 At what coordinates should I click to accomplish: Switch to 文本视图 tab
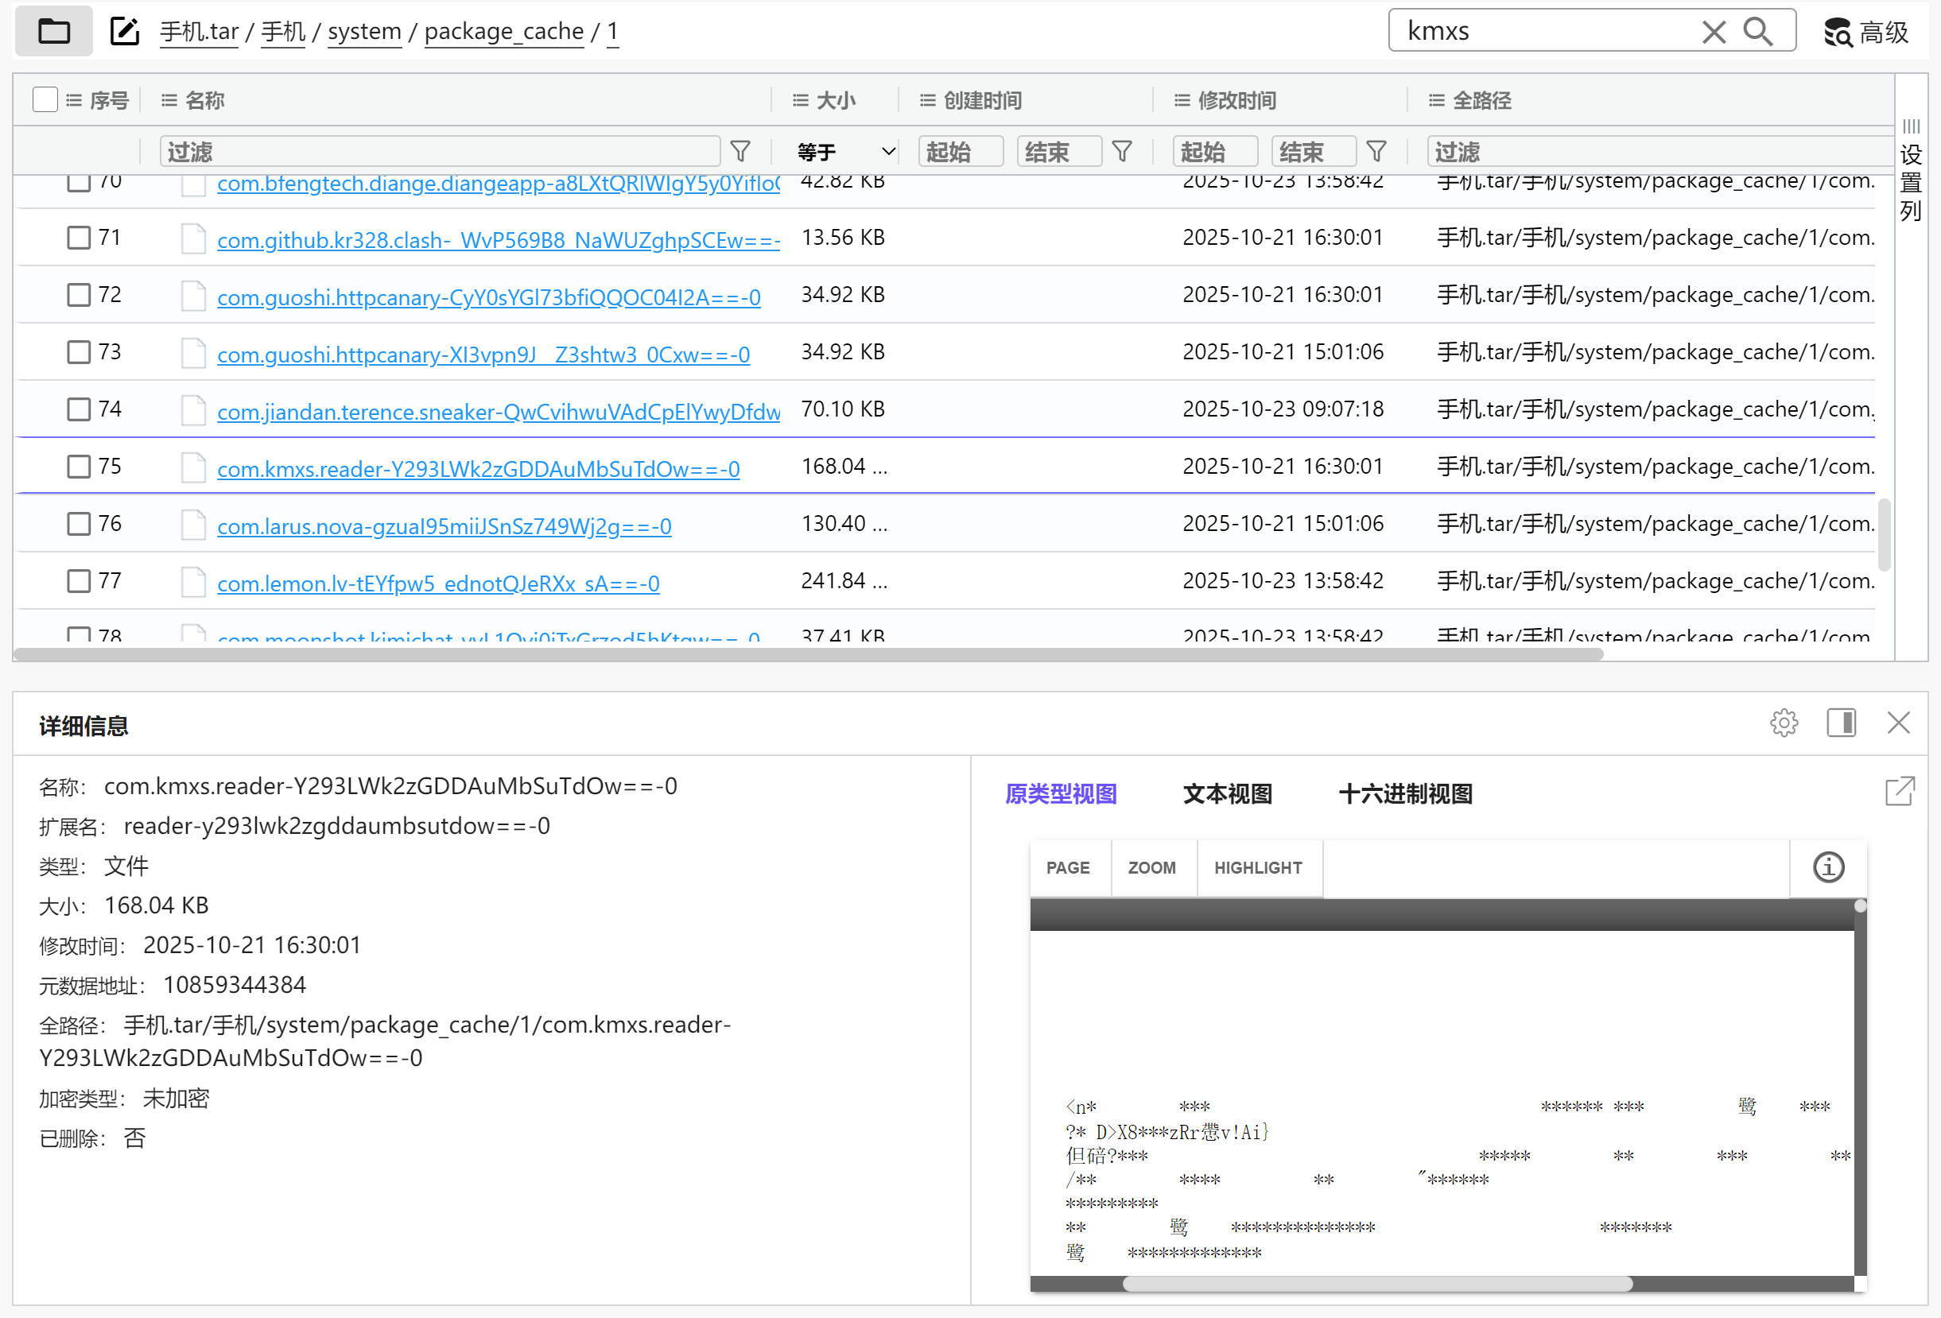(x=1227, y=794)
